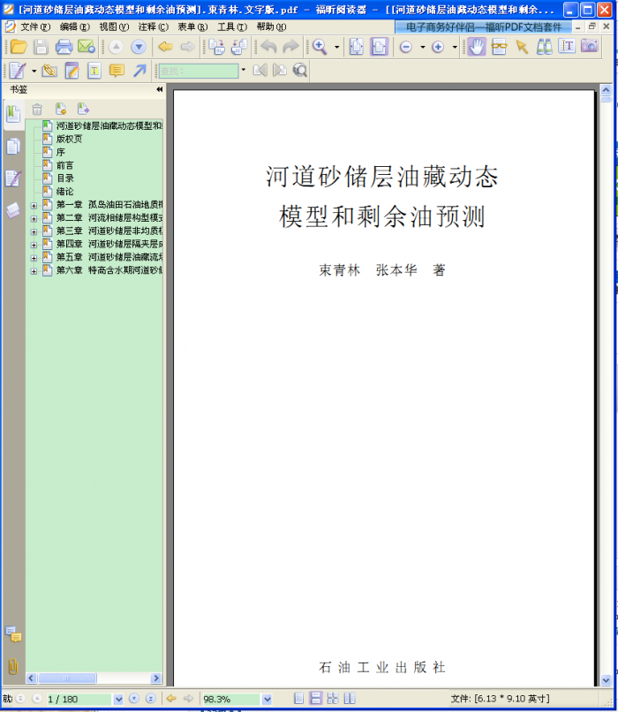Open the 前言 bookmark
Viewport: 618px width, 712px height.
click(64, 165)
